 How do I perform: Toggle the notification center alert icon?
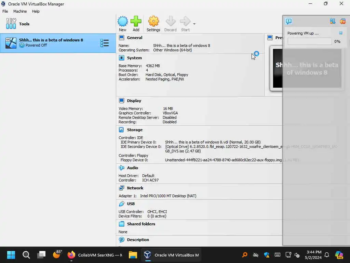[x=288, y=21]
